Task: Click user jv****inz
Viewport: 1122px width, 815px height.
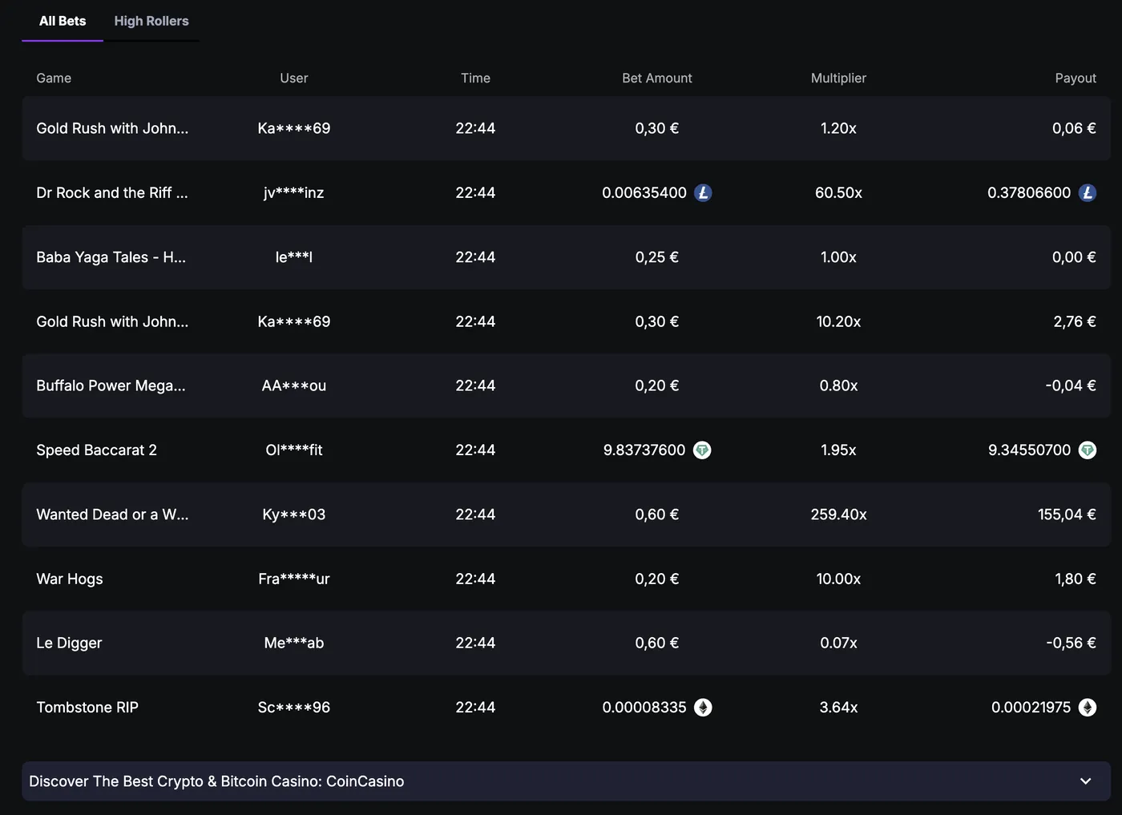Action: pyautogui.click(x=294, y=192)
